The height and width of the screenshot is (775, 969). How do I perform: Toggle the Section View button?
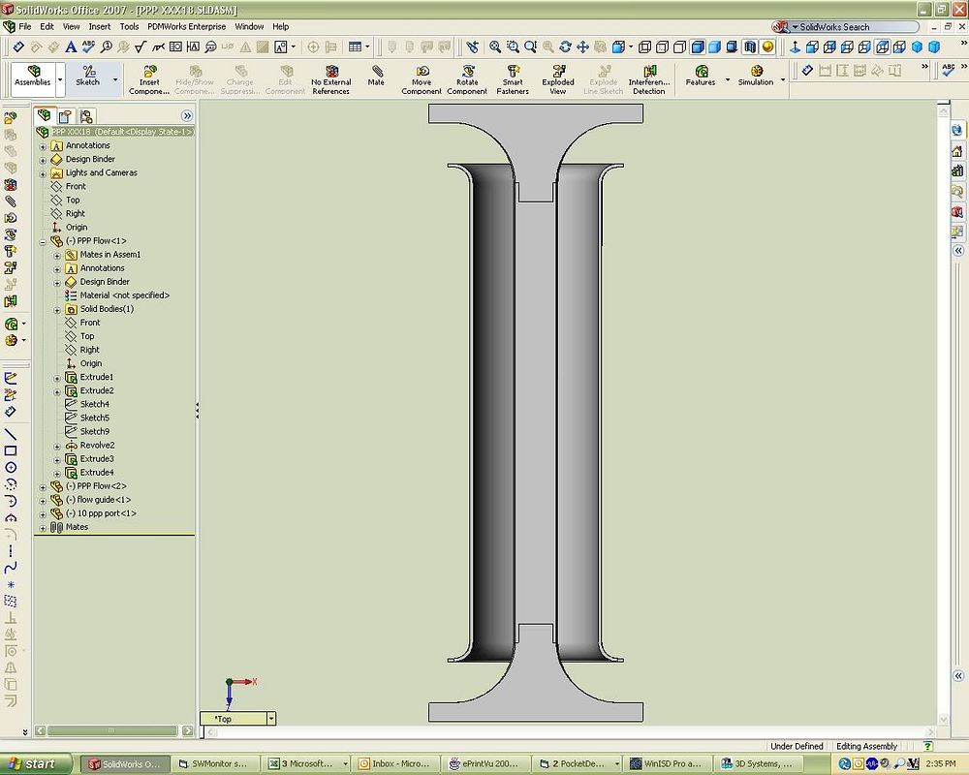click(750, 46)
